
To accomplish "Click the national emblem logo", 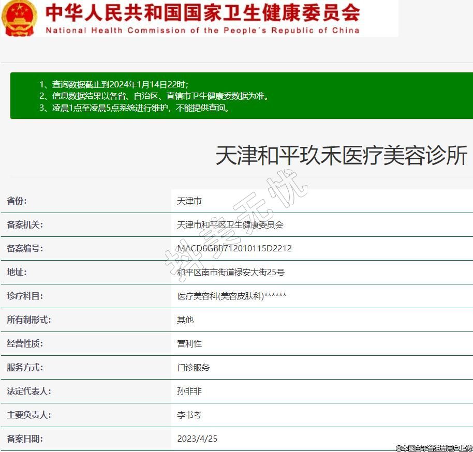I will coord(20,18).
